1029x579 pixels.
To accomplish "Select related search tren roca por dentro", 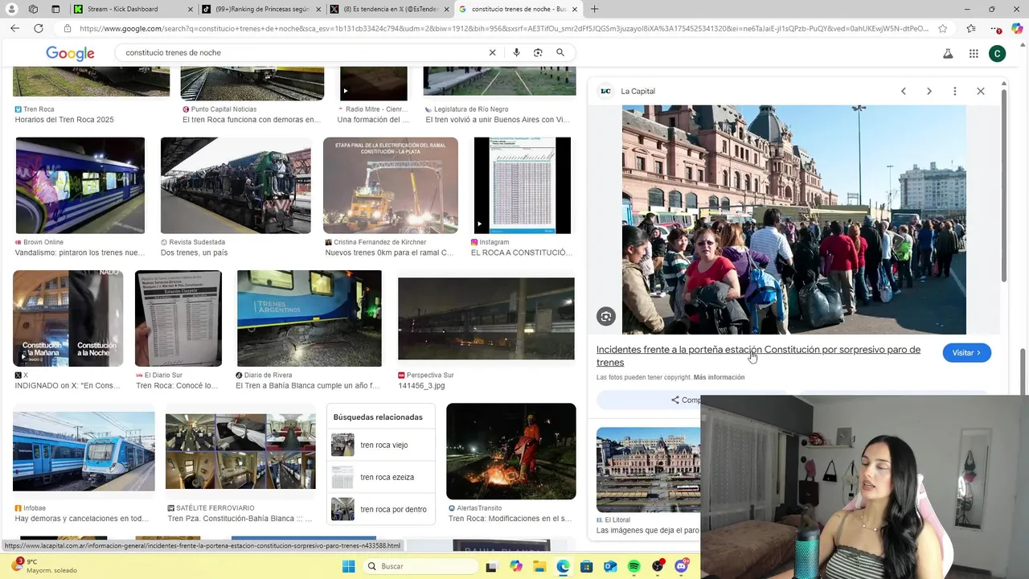I will pos(381,509).
